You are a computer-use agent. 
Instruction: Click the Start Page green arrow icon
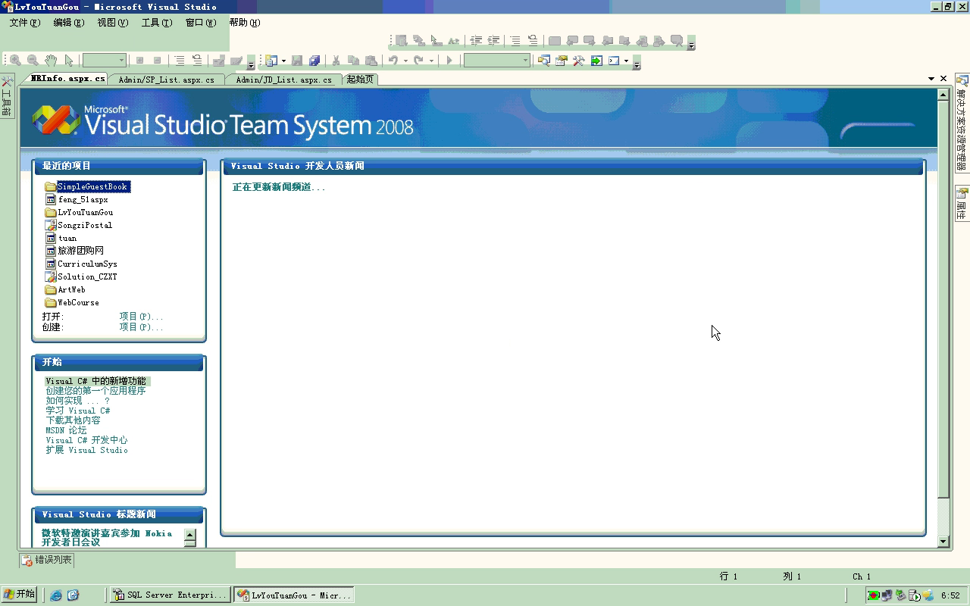[596, 61]
